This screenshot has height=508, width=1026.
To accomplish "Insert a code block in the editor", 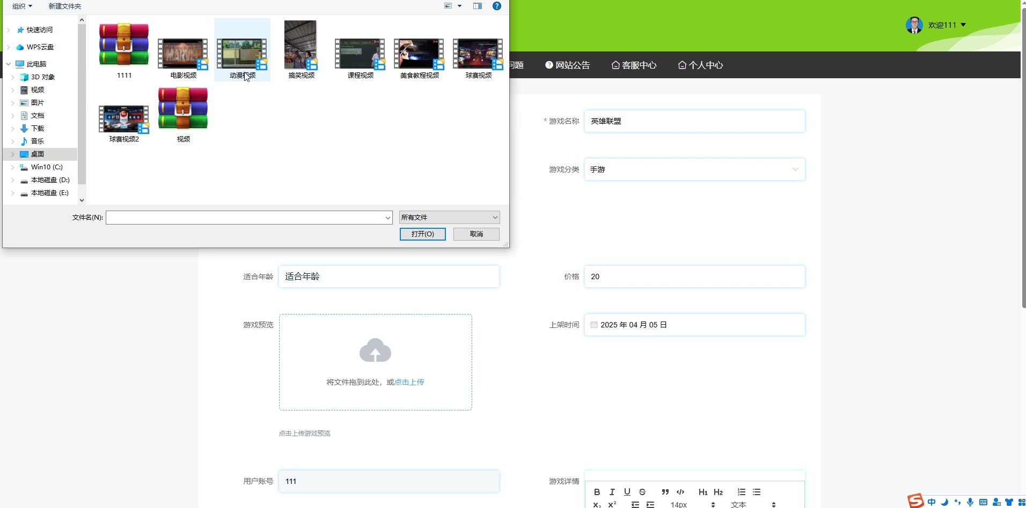I will (680, 492).
